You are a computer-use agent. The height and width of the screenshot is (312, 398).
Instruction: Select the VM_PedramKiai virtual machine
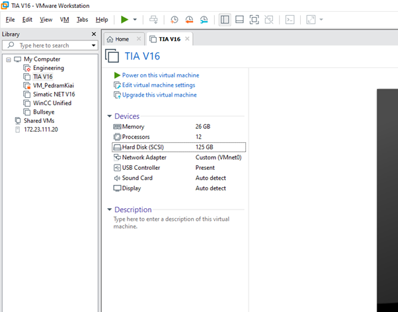point(54,85)
